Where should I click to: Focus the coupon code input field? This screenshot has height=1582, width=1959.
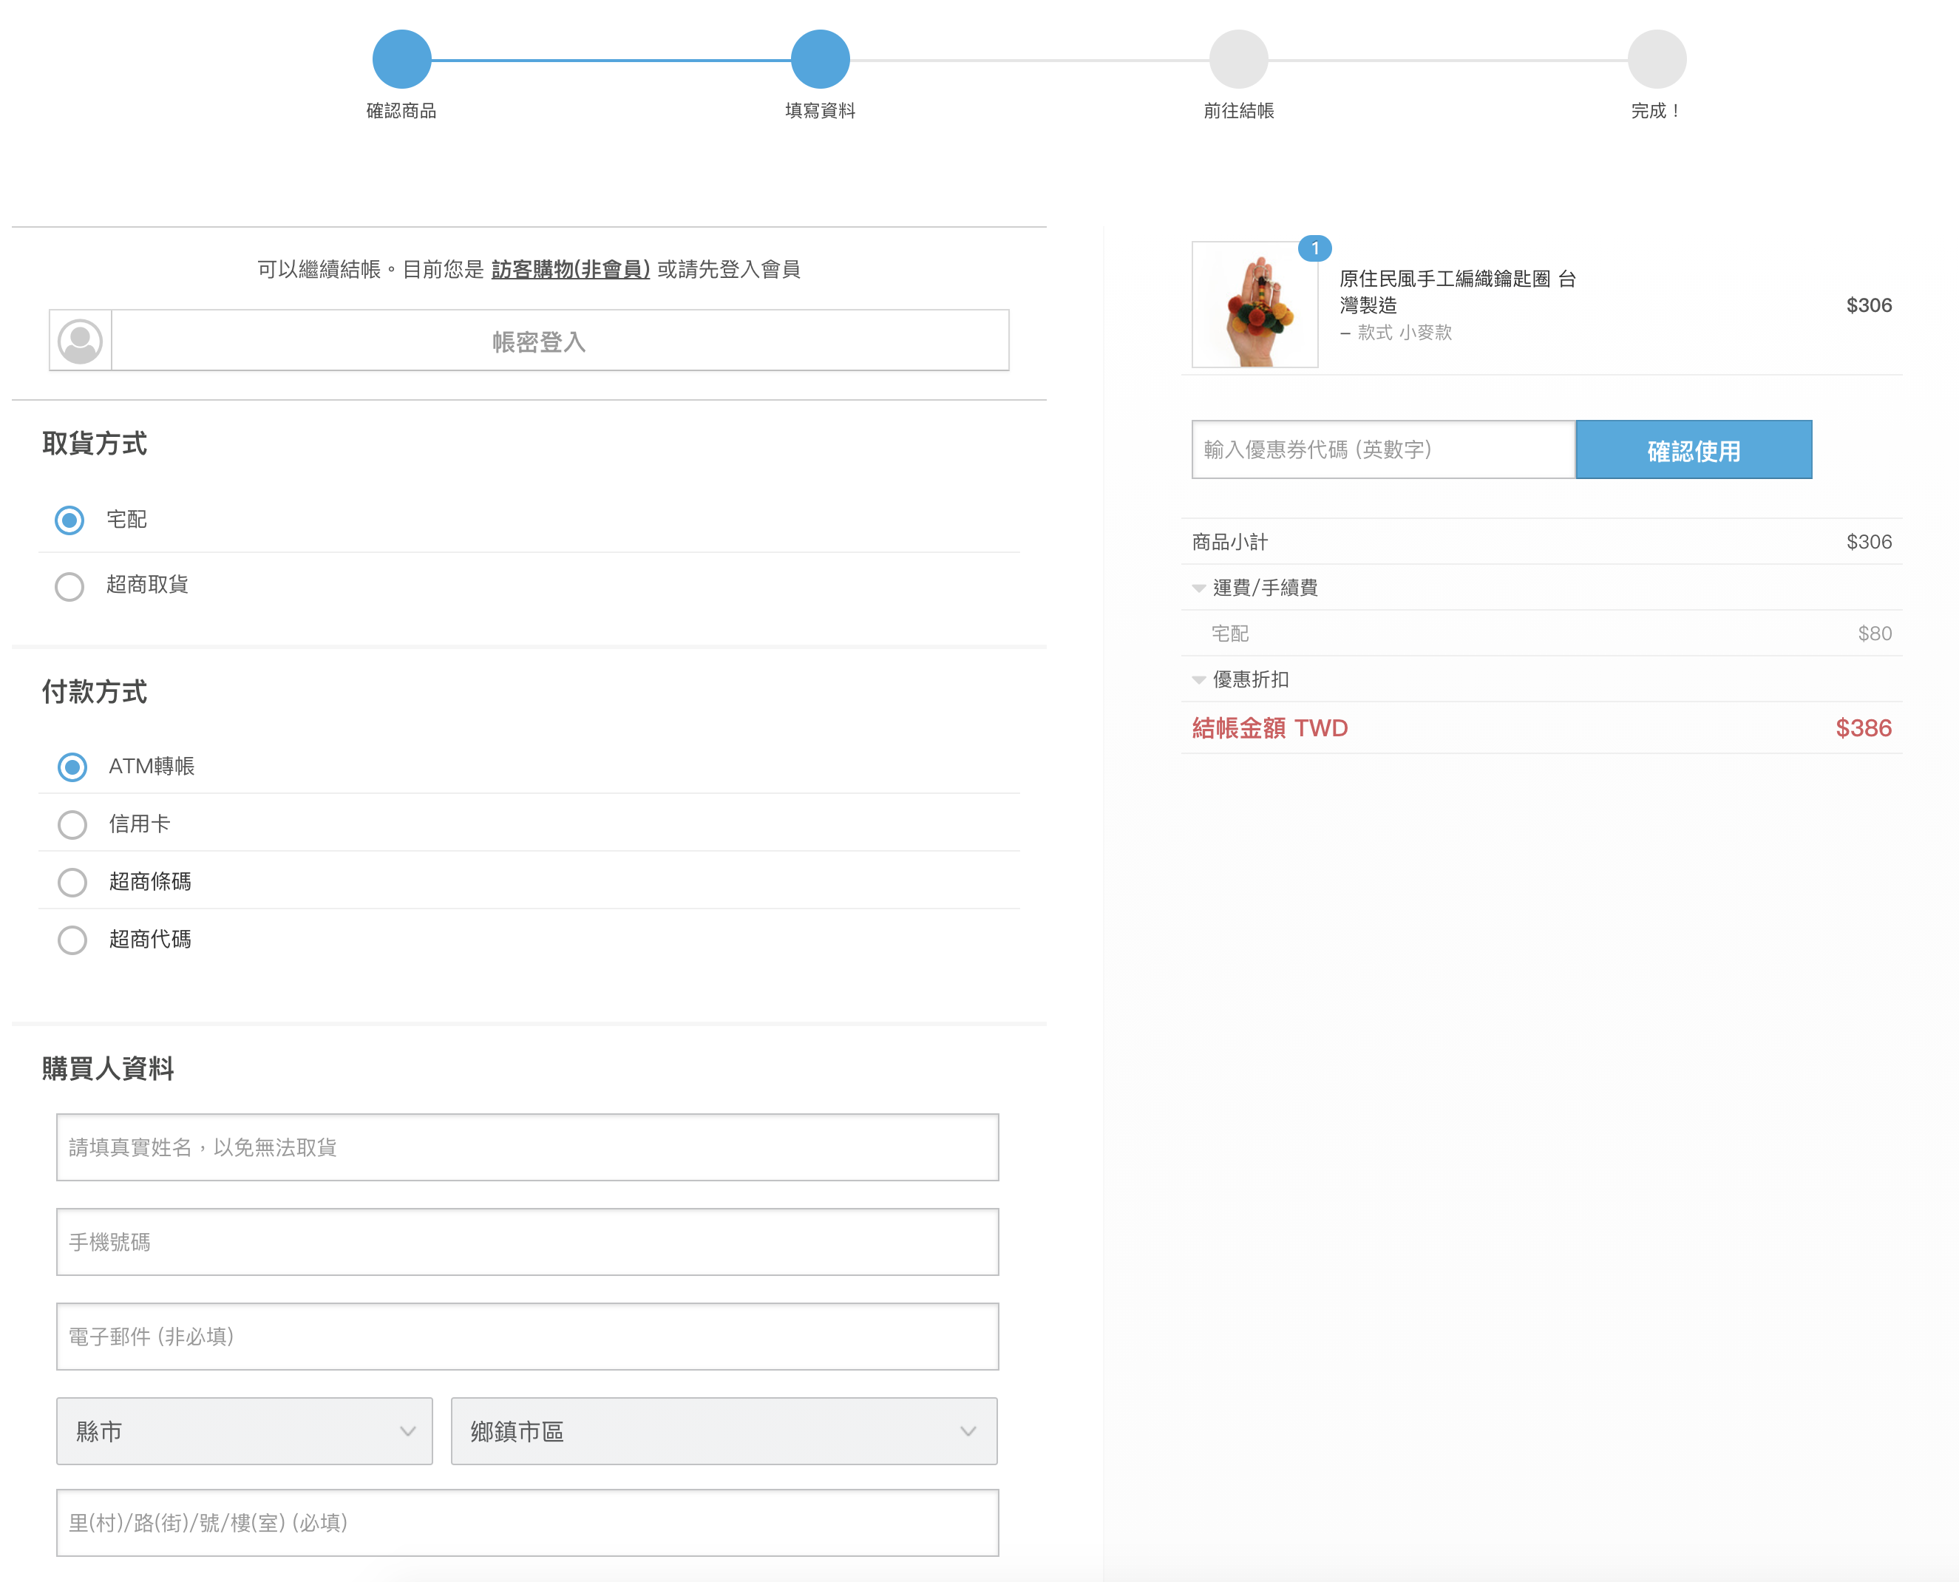(1382, 449)
